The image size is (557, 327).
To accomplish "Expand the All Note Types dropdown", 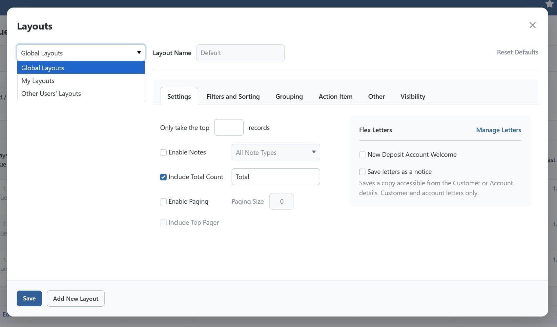I will [276, 152].
